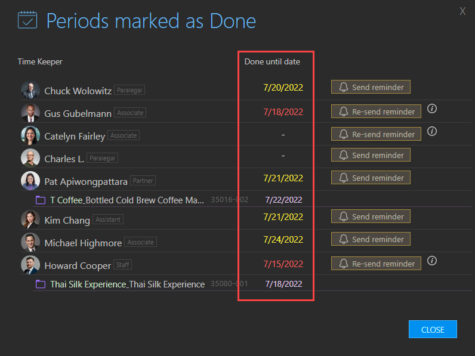Click Howard Cooper's profile photo
Screen dimensions: 475x356
(30, 265)
